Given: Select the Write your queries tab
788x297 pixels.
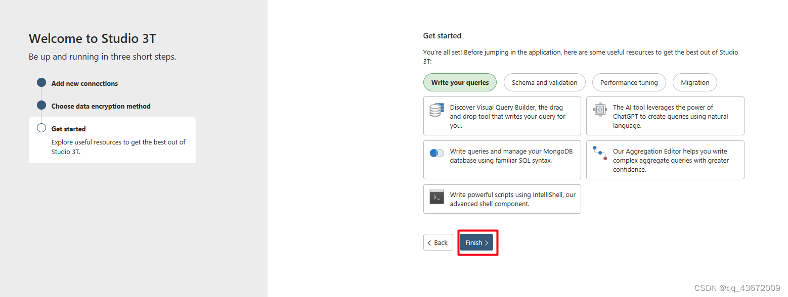Looking at the screenshot, I should point(460,82).
